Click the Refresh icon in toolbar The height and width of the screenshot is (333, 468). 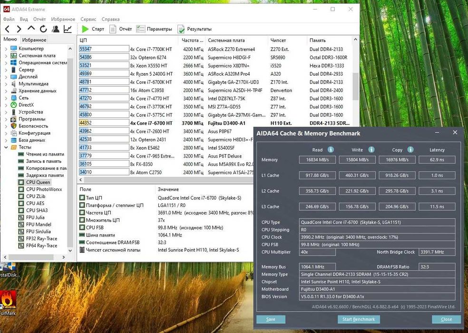pos(43,29)
